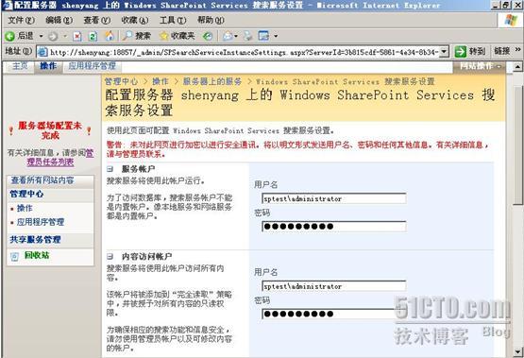Open the 编辑(E) menu
524x358 pixels.
59,20
